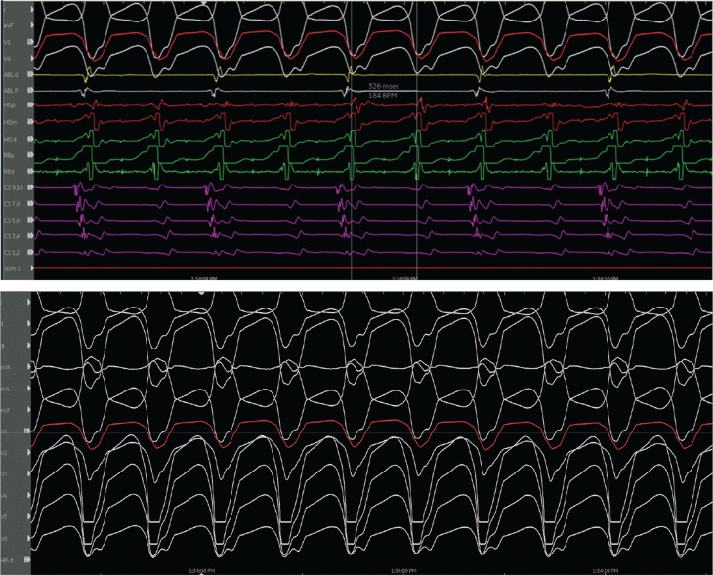Click the upper panel V6 channel arrow marker
The height and width of the screenshot is (575, 713).
pyautogui.click(x=31, y=59)
